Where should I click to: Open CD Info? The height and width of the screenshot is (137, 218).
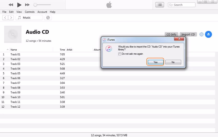(x=171, y=35)
